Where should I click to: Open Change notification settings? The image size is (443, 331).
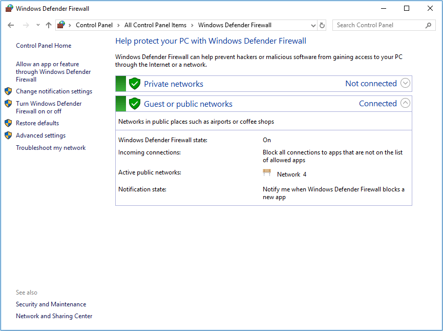pyautogui.click(x=54, y=91)
